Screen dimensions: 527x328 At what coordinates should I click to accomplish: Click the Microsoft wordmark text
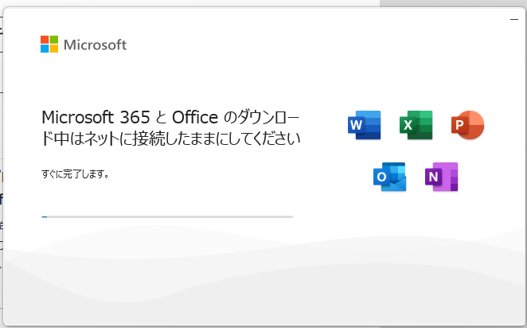coord(95,45)
